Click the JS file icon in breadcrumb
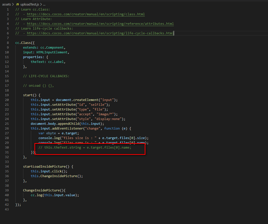This screenshot has width=268, height=224. point(17,4)
